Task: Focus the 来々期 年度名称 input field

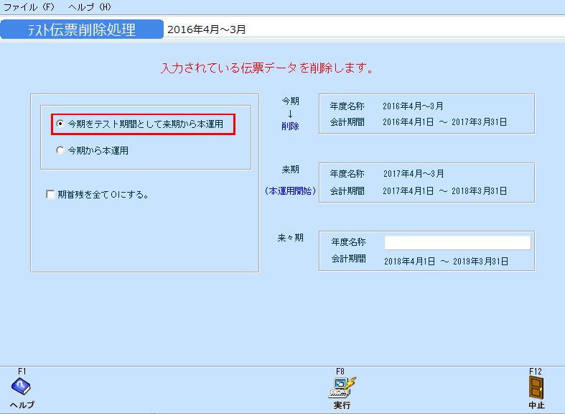Action: coord(457,242)
